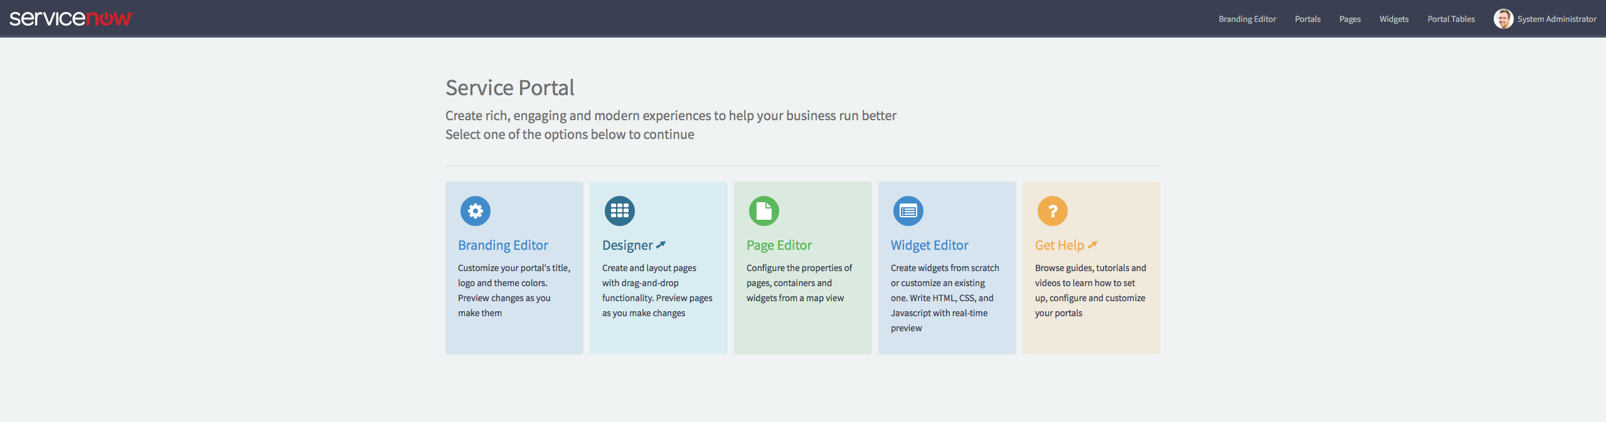The image size is (1606, 422).
Task: Open the Designer link
Action: pos(627,245)
